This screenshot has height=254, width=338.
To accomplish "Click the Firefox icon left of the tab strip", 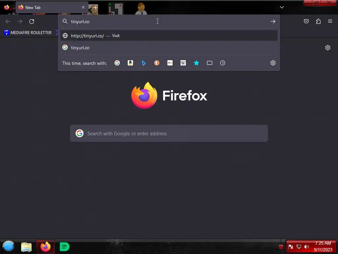I will click(x=7, y=7).
